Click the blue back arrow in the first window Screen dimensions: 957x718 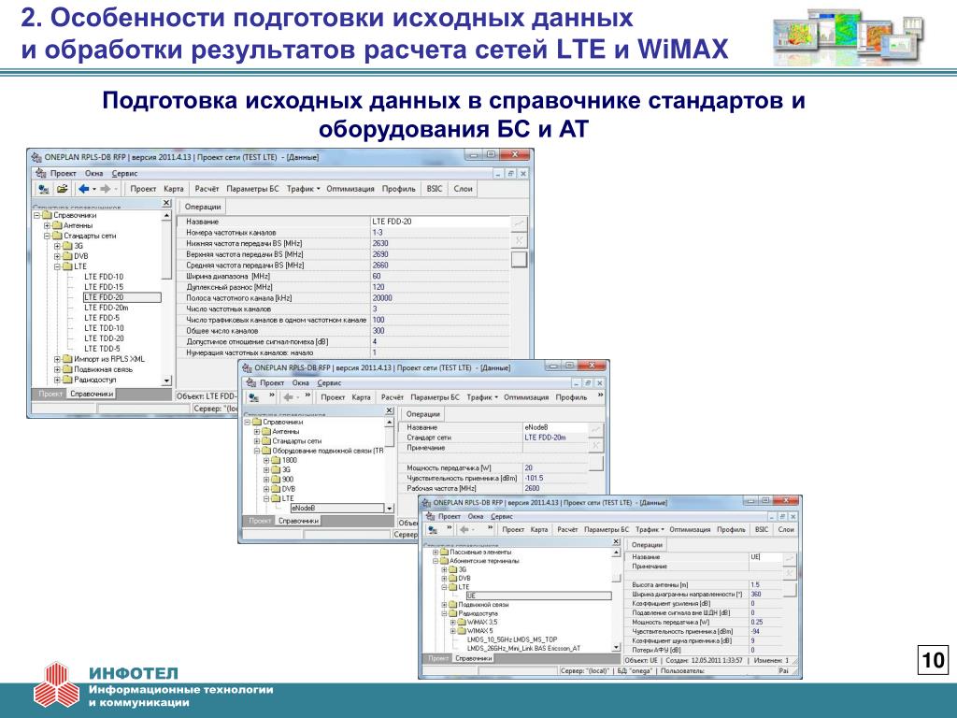pos(83,189)
